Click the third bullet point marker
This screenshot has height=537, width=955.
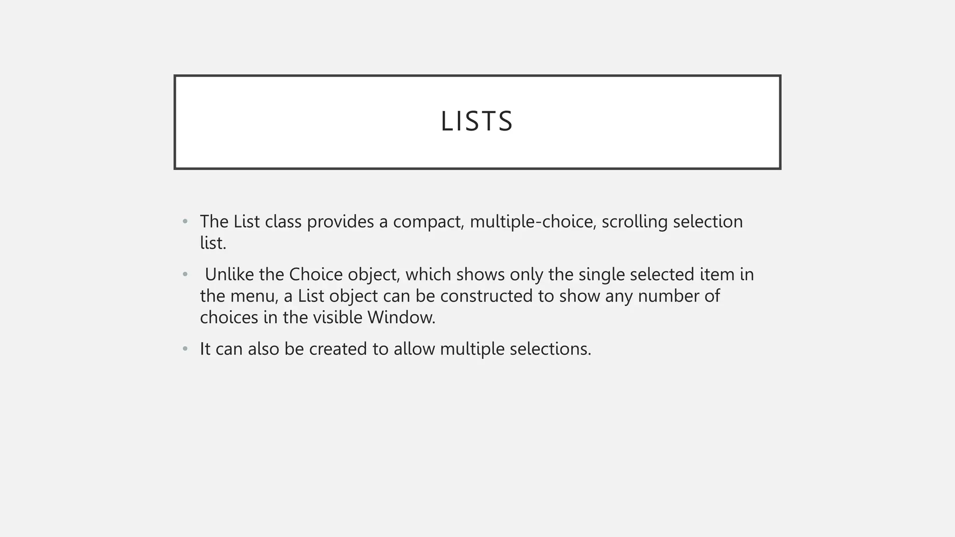(x=185, y=349)
